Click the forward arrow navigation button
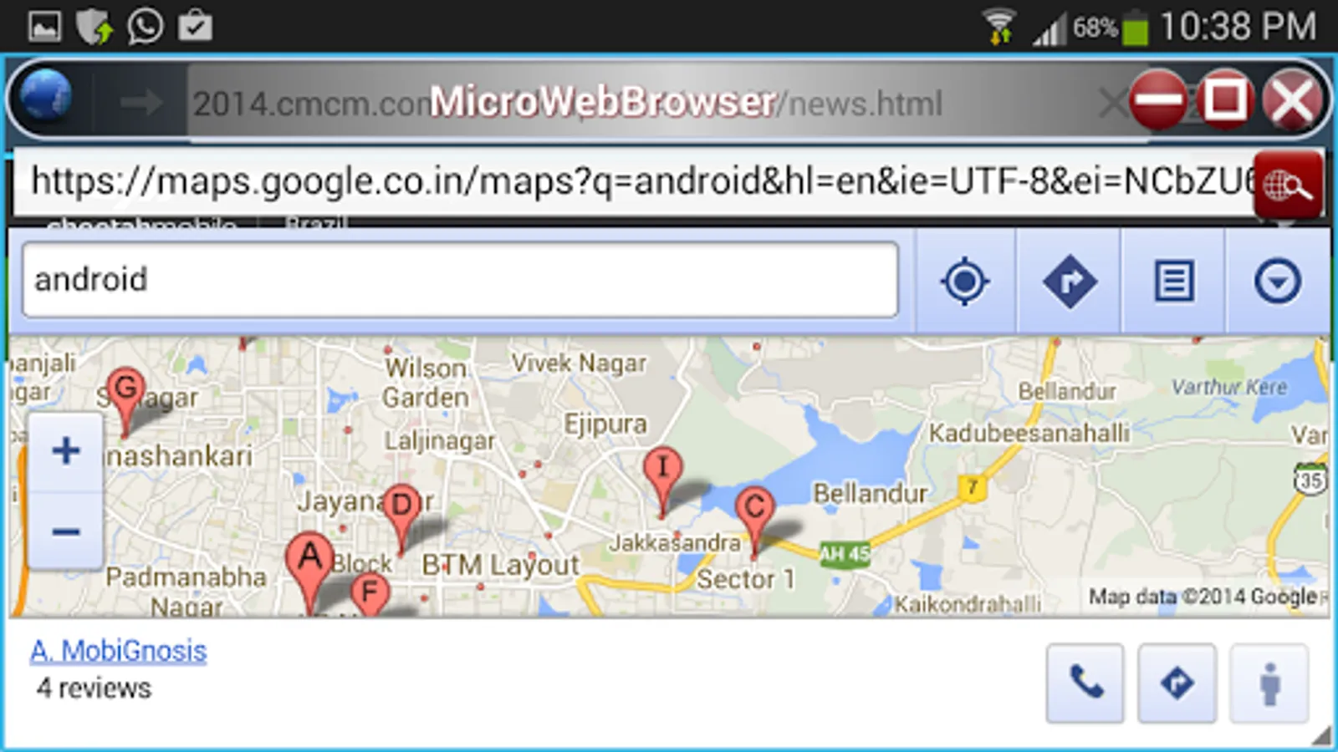This screenshot has width=1338, height=752. point(140,102)
